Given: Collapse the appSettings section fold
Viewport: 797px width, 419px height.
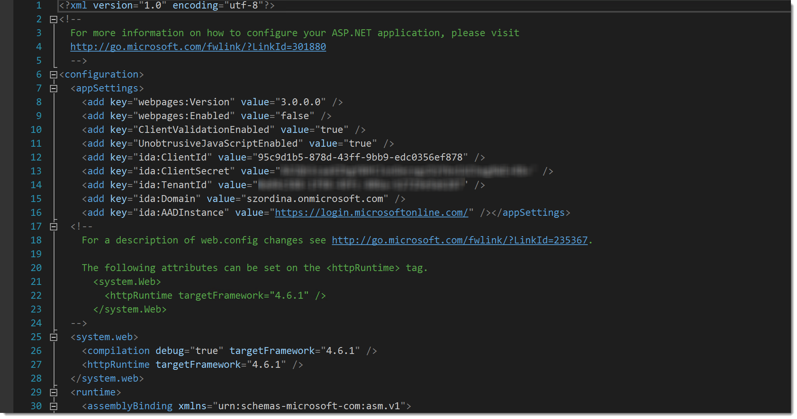Looking at the screenshot, I should point(53,89).
